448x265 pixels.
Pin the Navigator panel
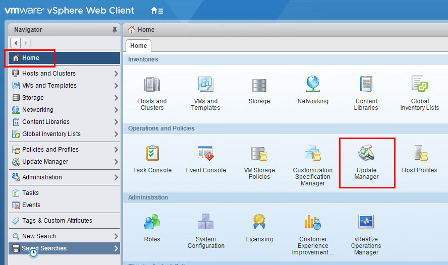tap(115, 30)
